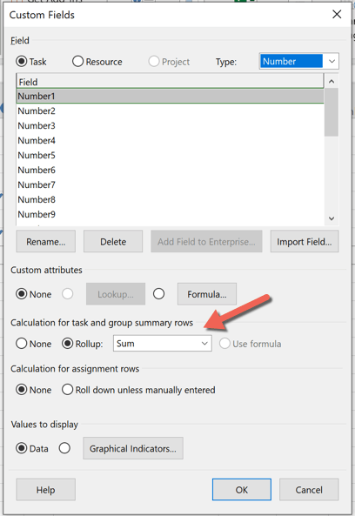
Task: Open the Formula... editor
Action: point(207,294)
